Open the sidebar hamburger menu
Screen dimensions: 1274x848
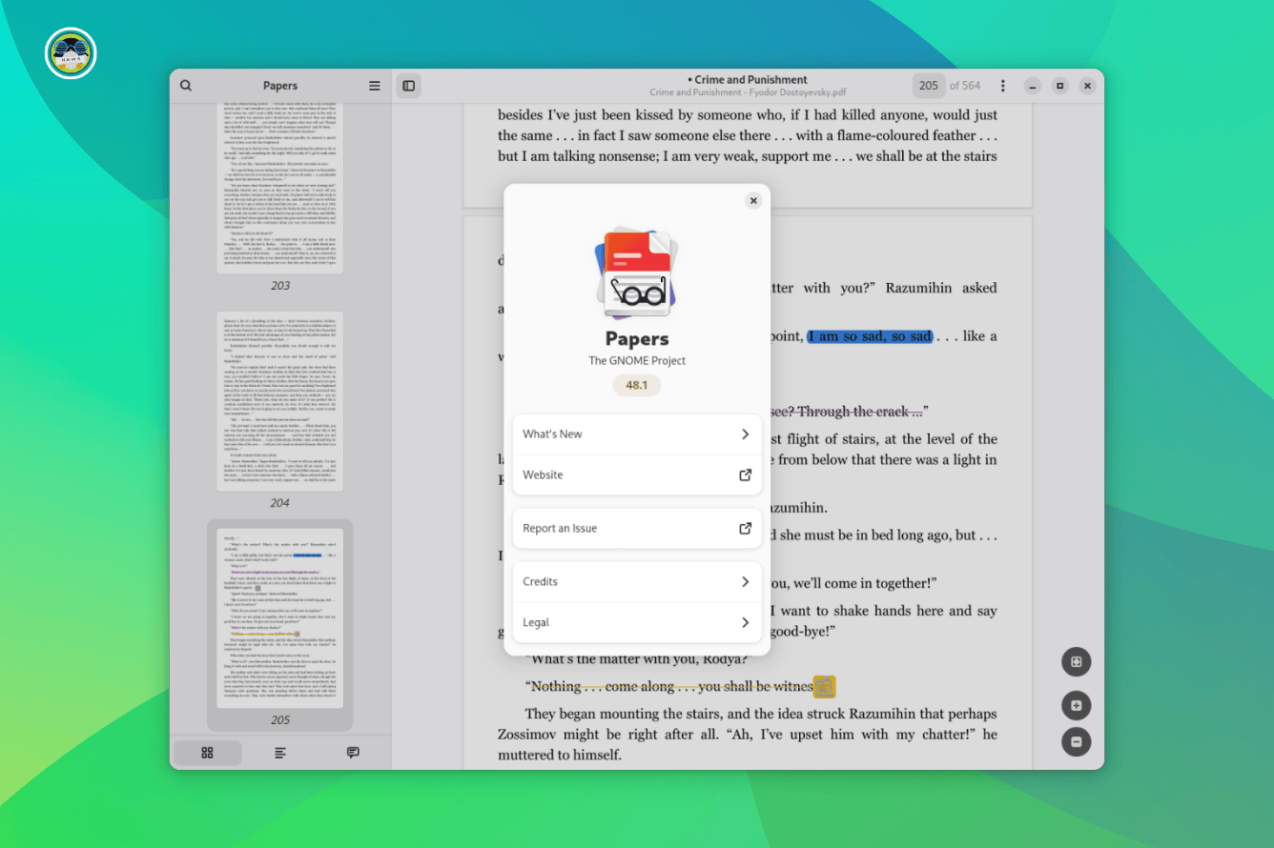pos(375,86)
